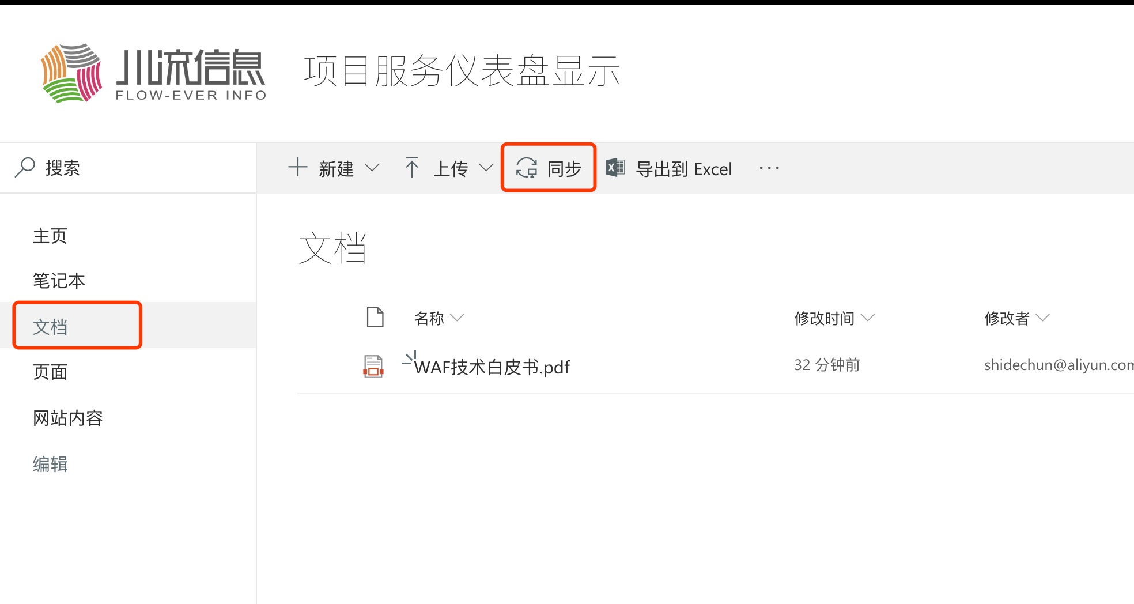Click the 编辑 navigation link

[50, 464]
